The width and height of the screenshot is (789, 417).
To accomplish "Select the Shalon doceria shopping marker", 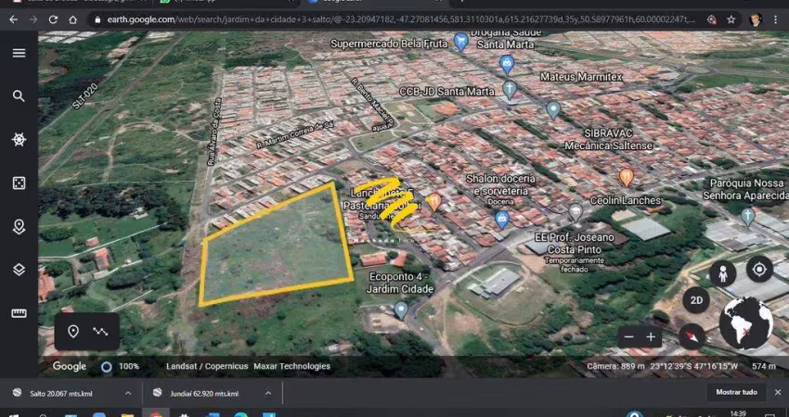I will point(501,220).
